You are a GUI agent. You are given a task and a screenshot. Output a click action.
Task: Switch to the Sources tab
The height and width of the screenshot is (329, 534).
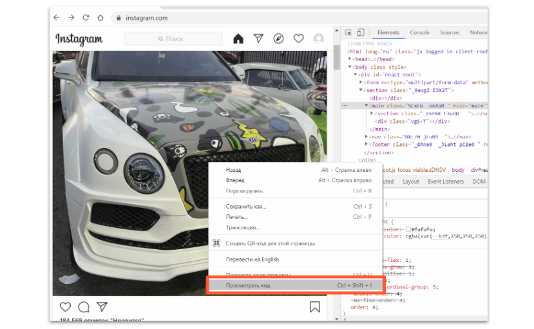450,33
